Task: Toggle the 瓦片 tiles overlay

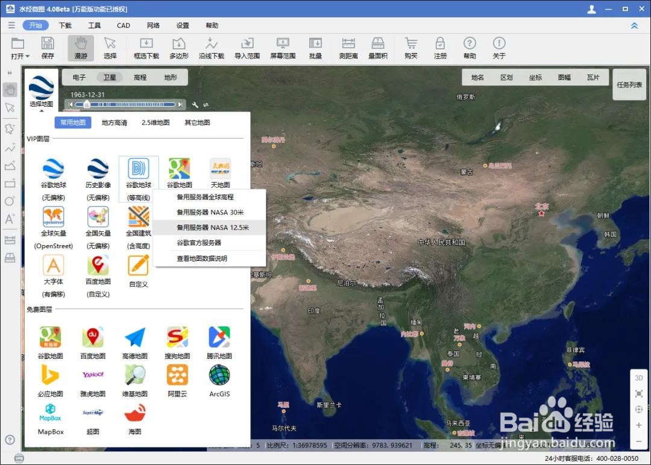Action: [x=593, y=77]
